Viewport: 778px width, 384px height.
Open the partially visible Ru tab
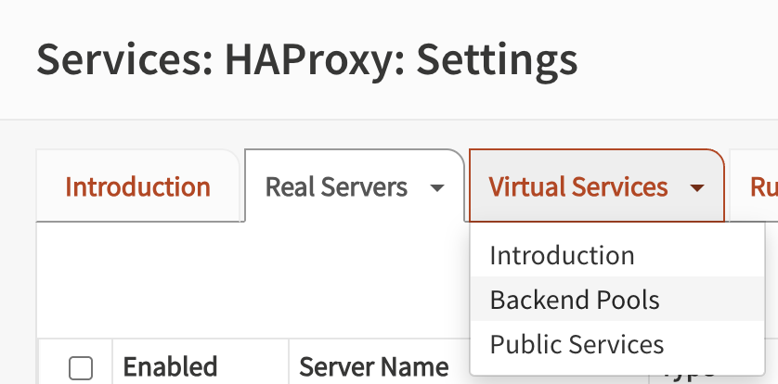click(761, 186)
